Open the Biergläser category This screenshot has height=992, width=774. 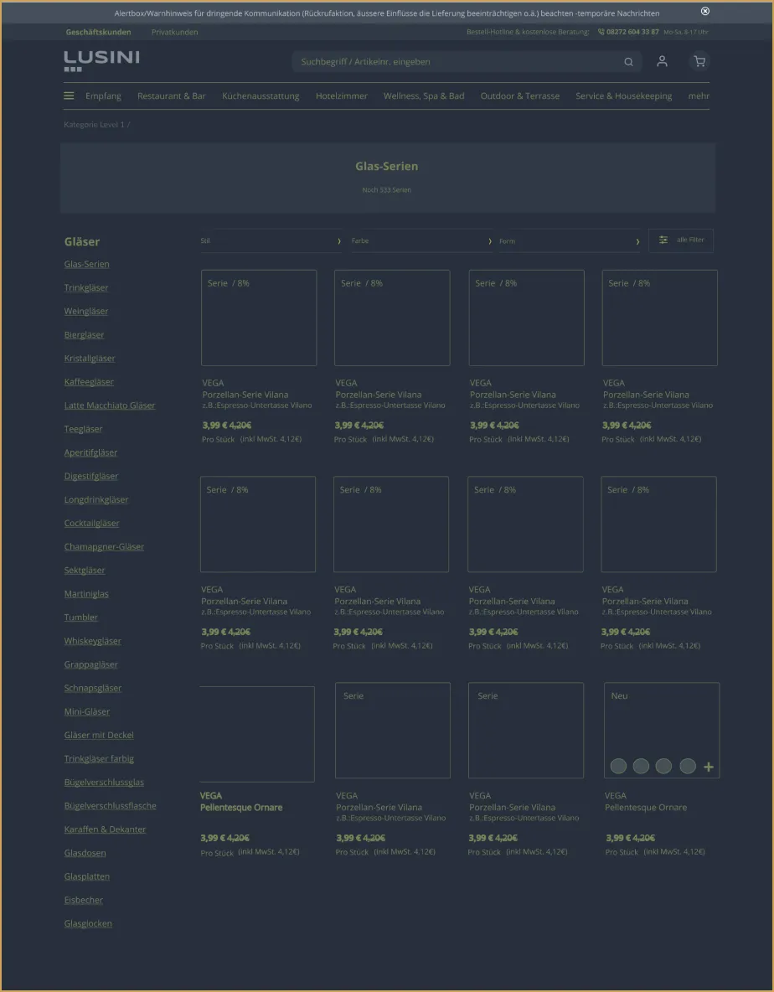tap(84, 334)
